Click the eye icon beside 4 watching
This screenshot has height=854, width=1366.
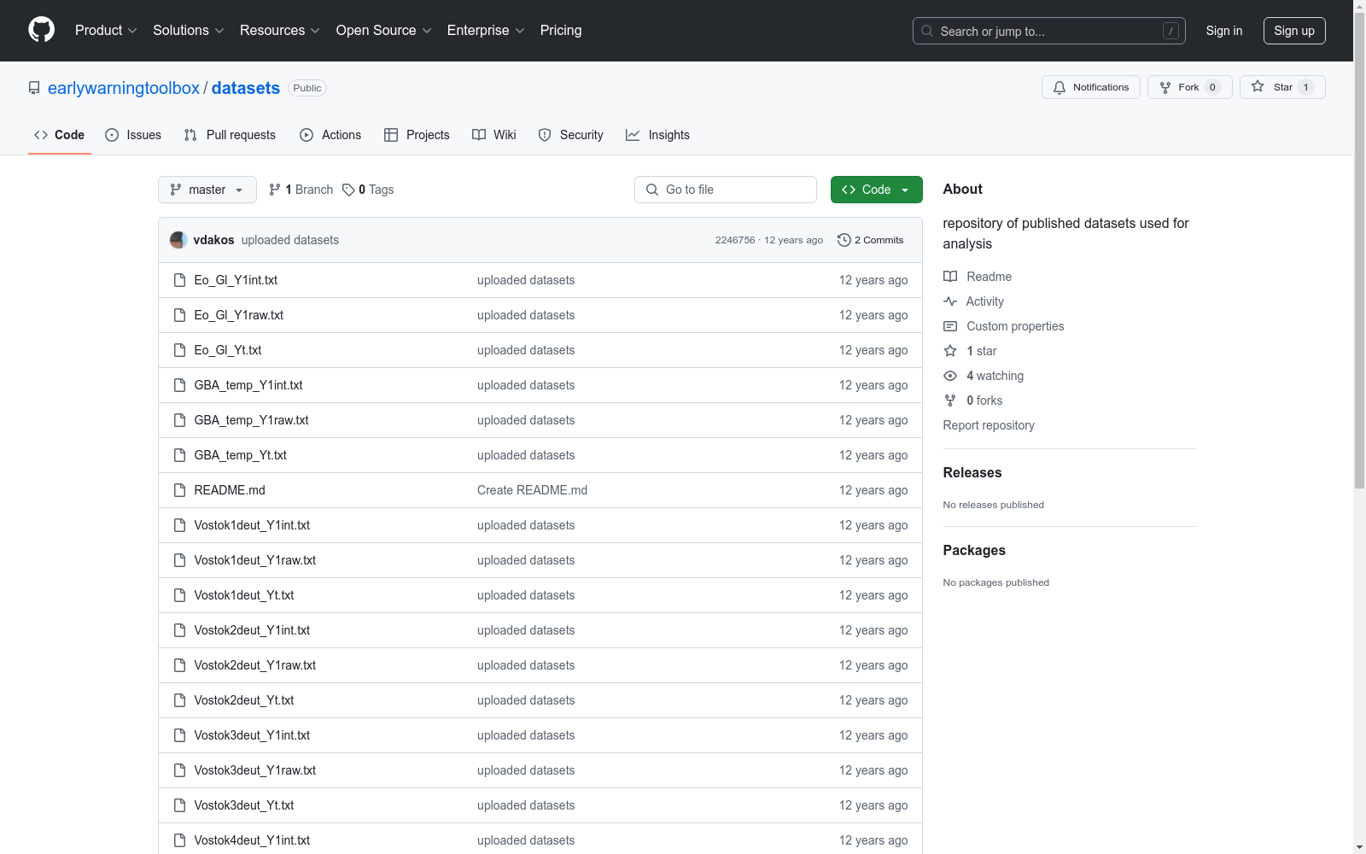pyautogui.click(x=950, y=376)
